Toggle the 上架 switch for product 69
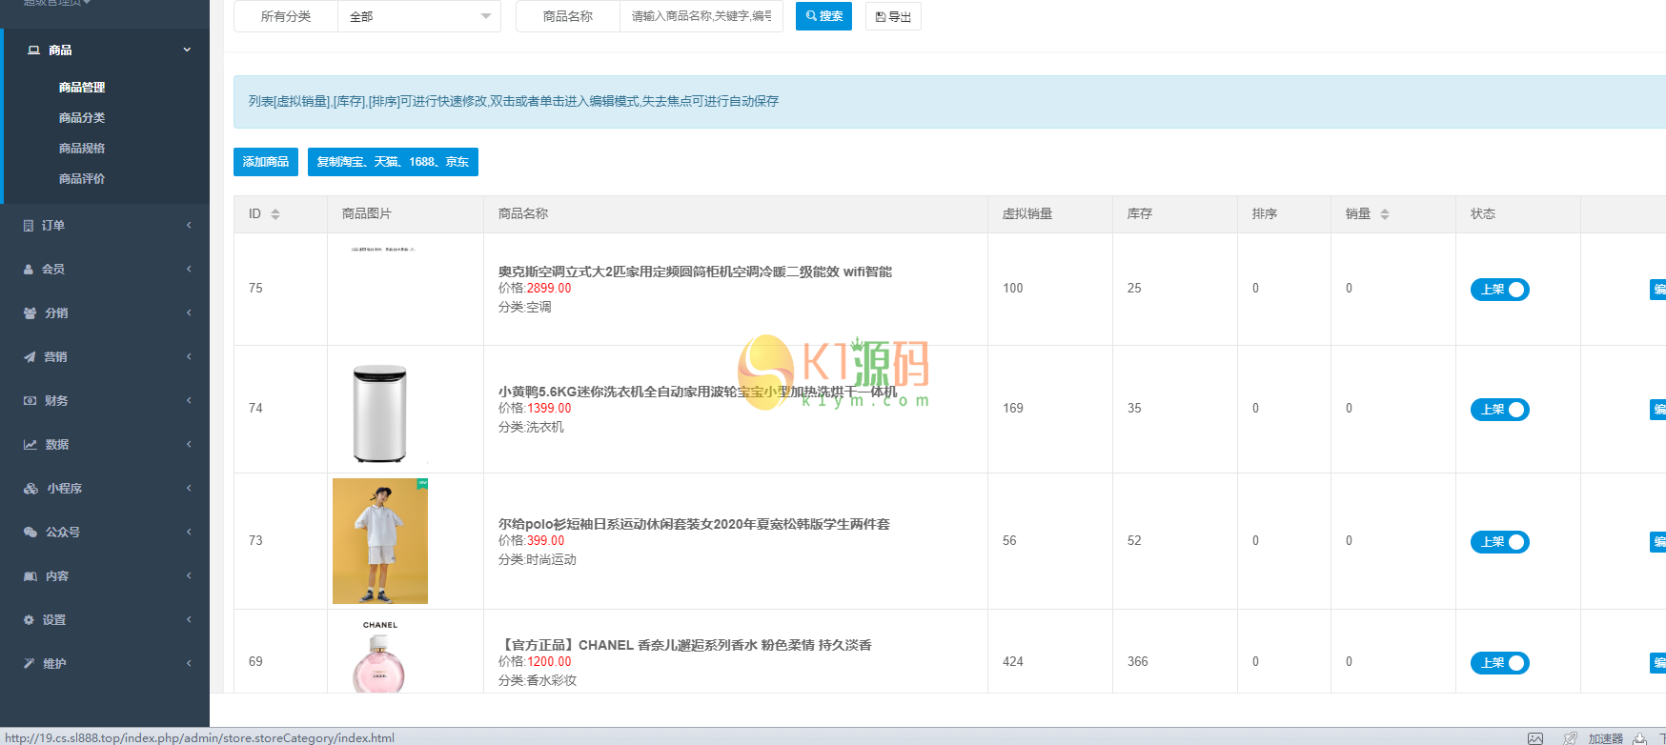This screenshot has width=1666, height=745. pyautogui.click(x=1500, y=663)
